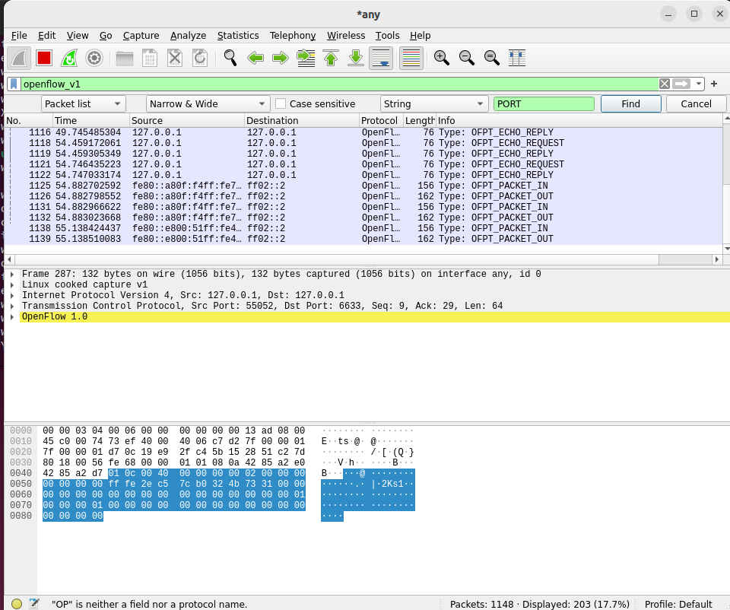Open the Go menu
The width and height of the screenshot is (730, 610).
106,36
